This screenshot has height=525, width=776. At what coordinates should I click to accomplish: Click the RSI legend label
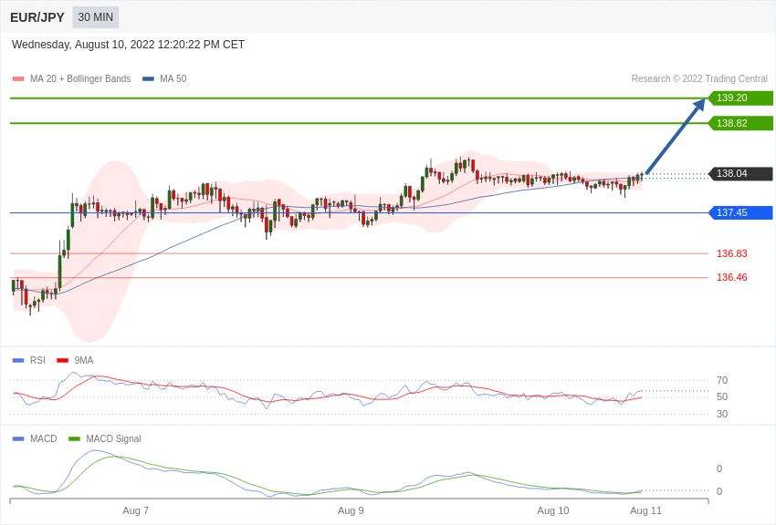[x=37, y=361]
